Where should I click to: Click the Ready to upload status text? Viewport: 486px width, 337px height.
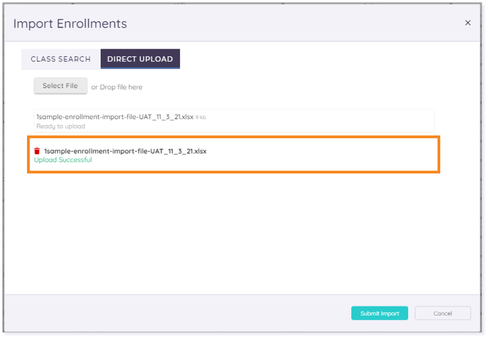61,127
